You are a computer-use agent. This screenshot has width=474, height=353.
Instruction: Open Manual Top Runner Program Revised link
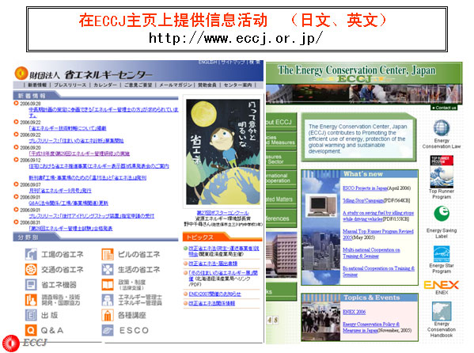point(378,234)
